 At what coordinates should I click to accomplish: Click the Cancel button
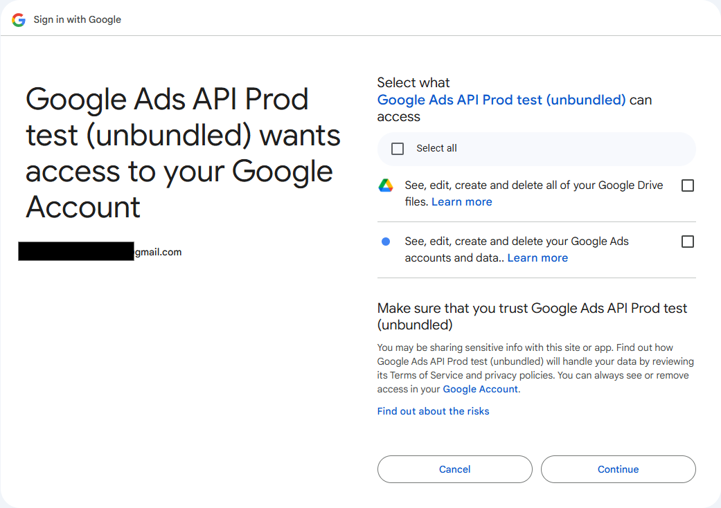[x=455, y=469]
